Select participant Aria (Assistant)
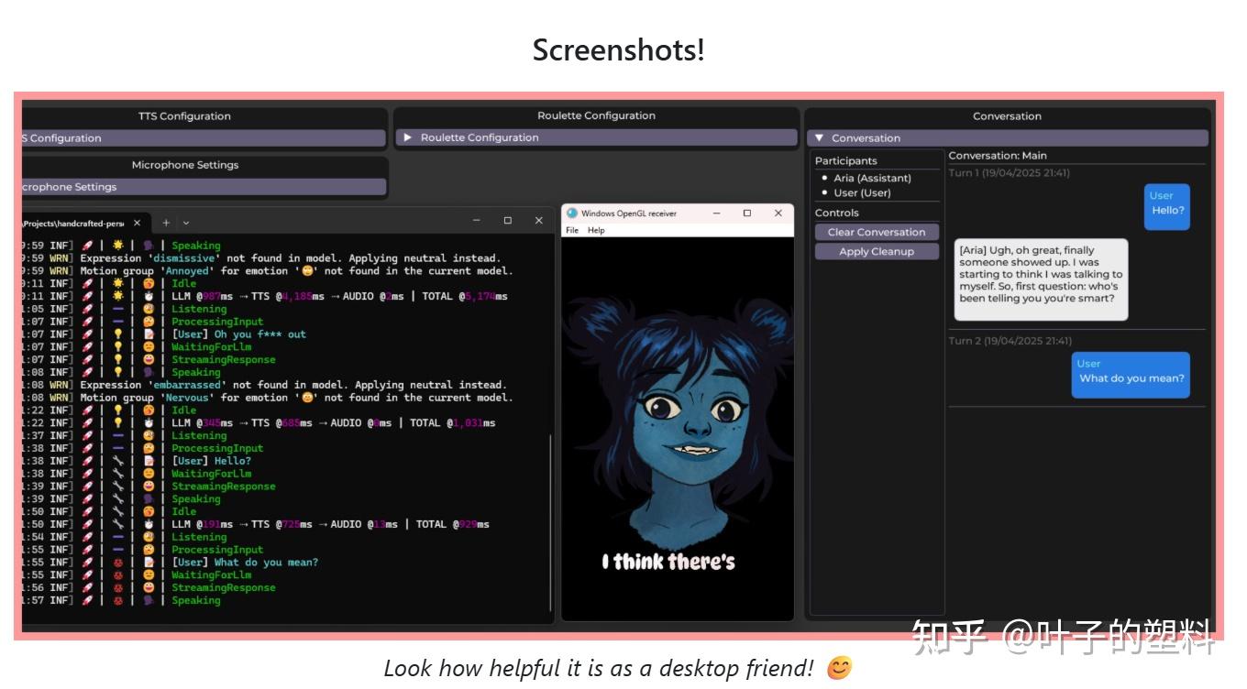This screenshot has height=689, width=1247. [x=872, y=178]
